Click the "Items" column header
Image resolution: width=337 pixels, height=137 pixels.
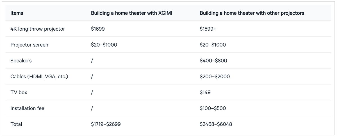click(x=17, y=13)
